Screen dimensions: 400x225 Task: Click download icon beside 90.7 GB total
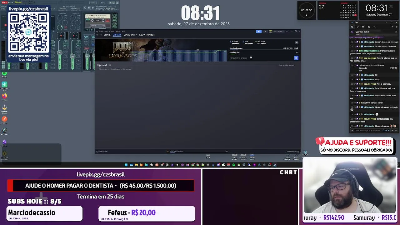297,48
